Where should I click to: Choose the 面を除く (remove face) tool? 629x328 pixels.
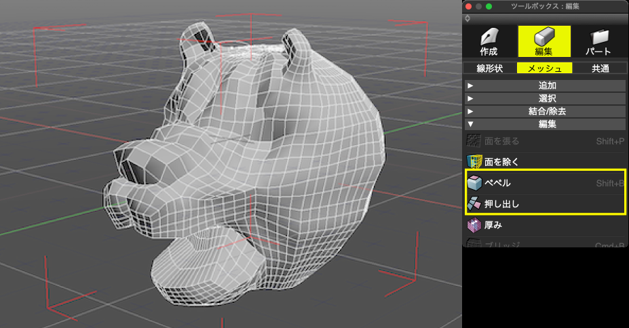click(502, 162)
